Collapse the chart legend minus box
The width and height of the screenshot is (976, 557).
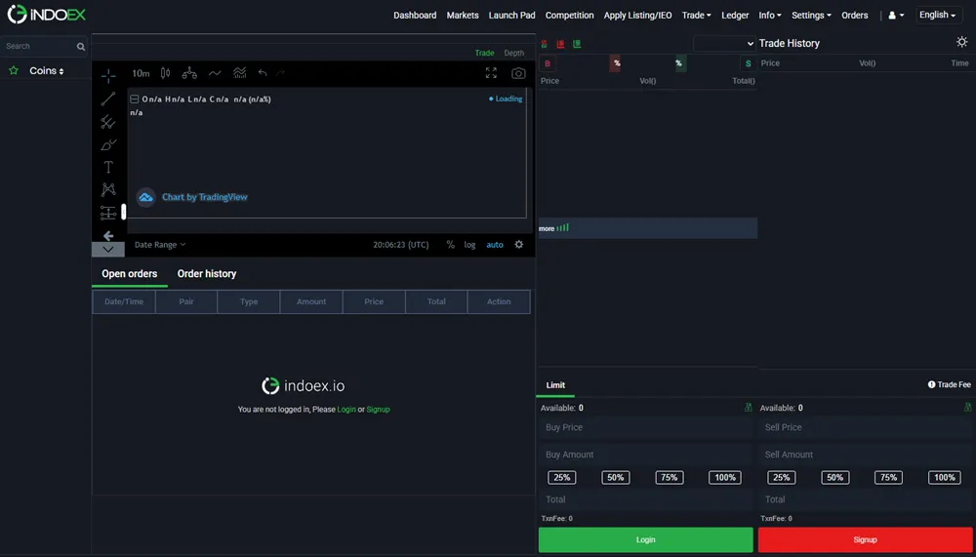pyautogui.click(x=134, y=99)
